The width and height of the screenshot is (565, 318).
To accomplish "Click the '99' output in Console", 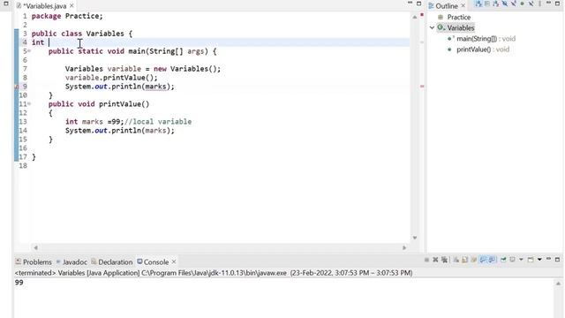I will click(x=19, y=283).
